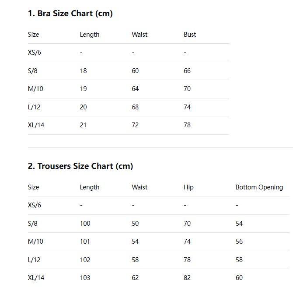The height and width of the screenshot is (287, 293).
Task: Click the Bottom Opening column header
Action: point(259,187)
